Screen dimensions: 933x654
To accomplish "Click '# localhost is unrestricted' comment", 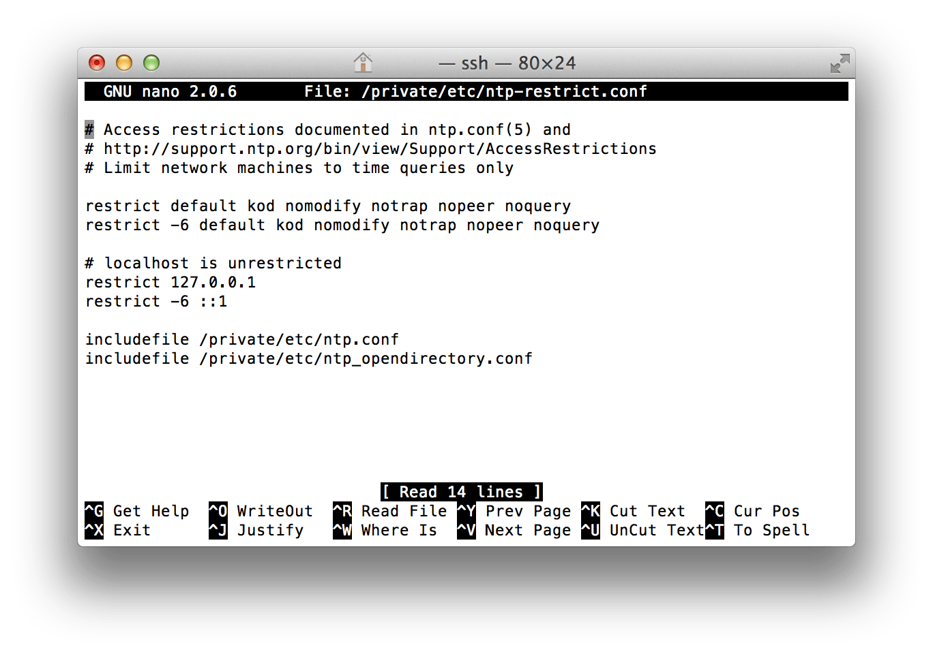I will (x=213, y=263).
